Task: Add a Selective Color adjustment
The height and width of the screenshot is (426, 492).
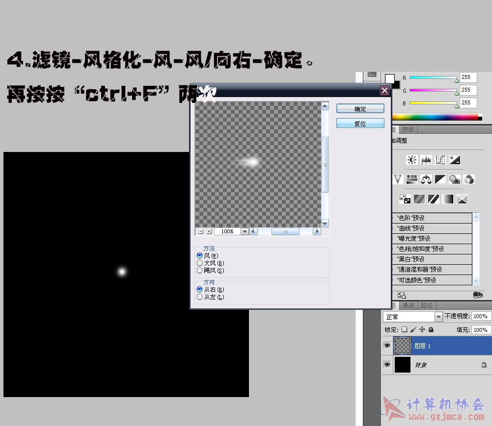Action: (462, 199)
